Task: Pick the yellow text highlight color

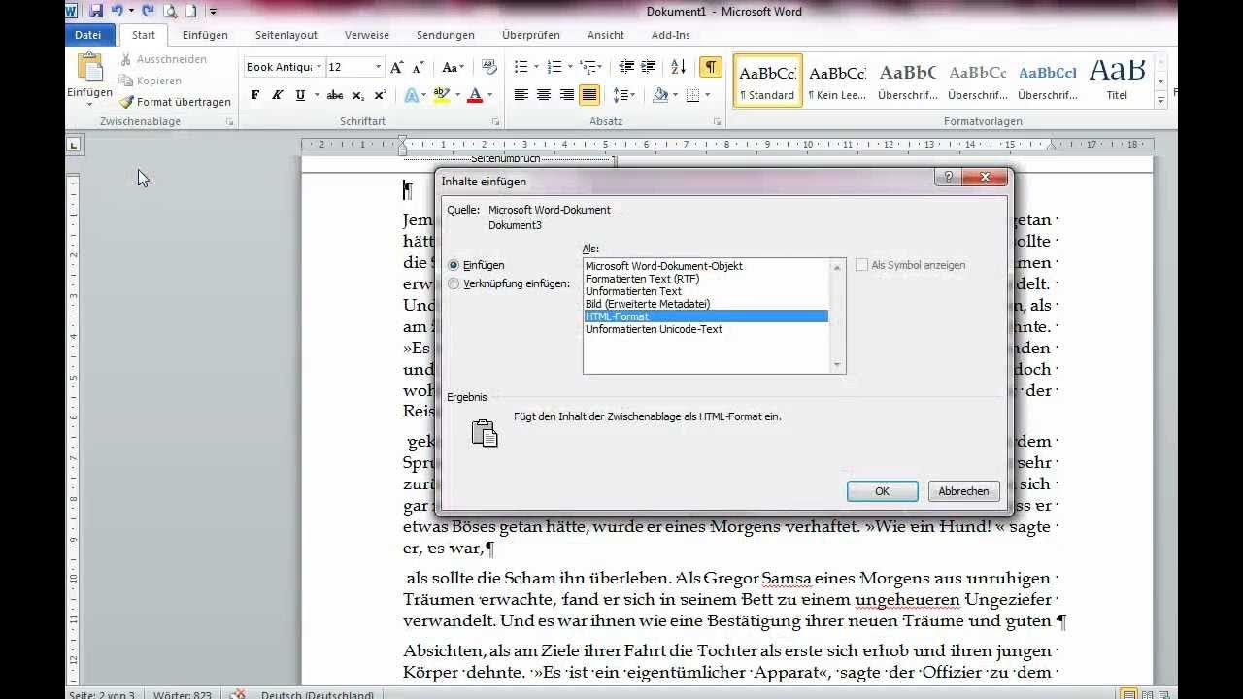Action: pos(441,95)
